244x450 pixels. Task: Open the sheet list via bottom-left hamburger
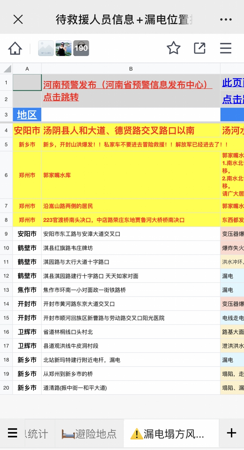pos(13,433)
